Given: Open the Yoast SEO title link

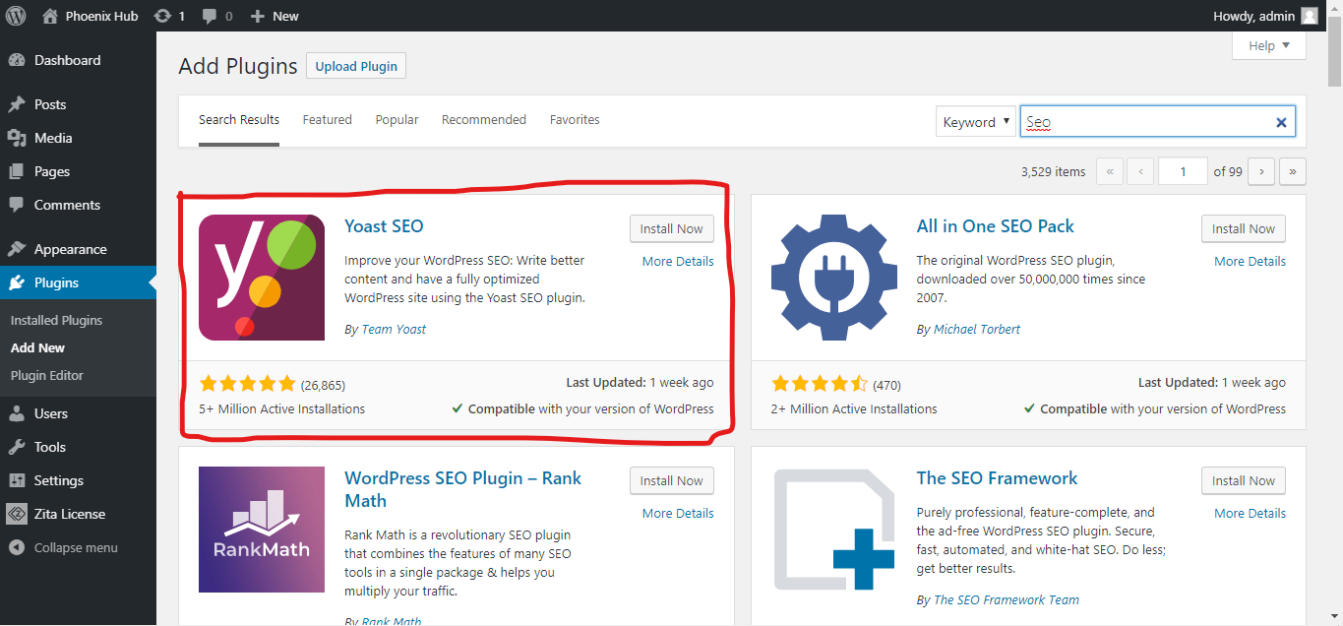Looking at the screenshot, I should (384, 226).
